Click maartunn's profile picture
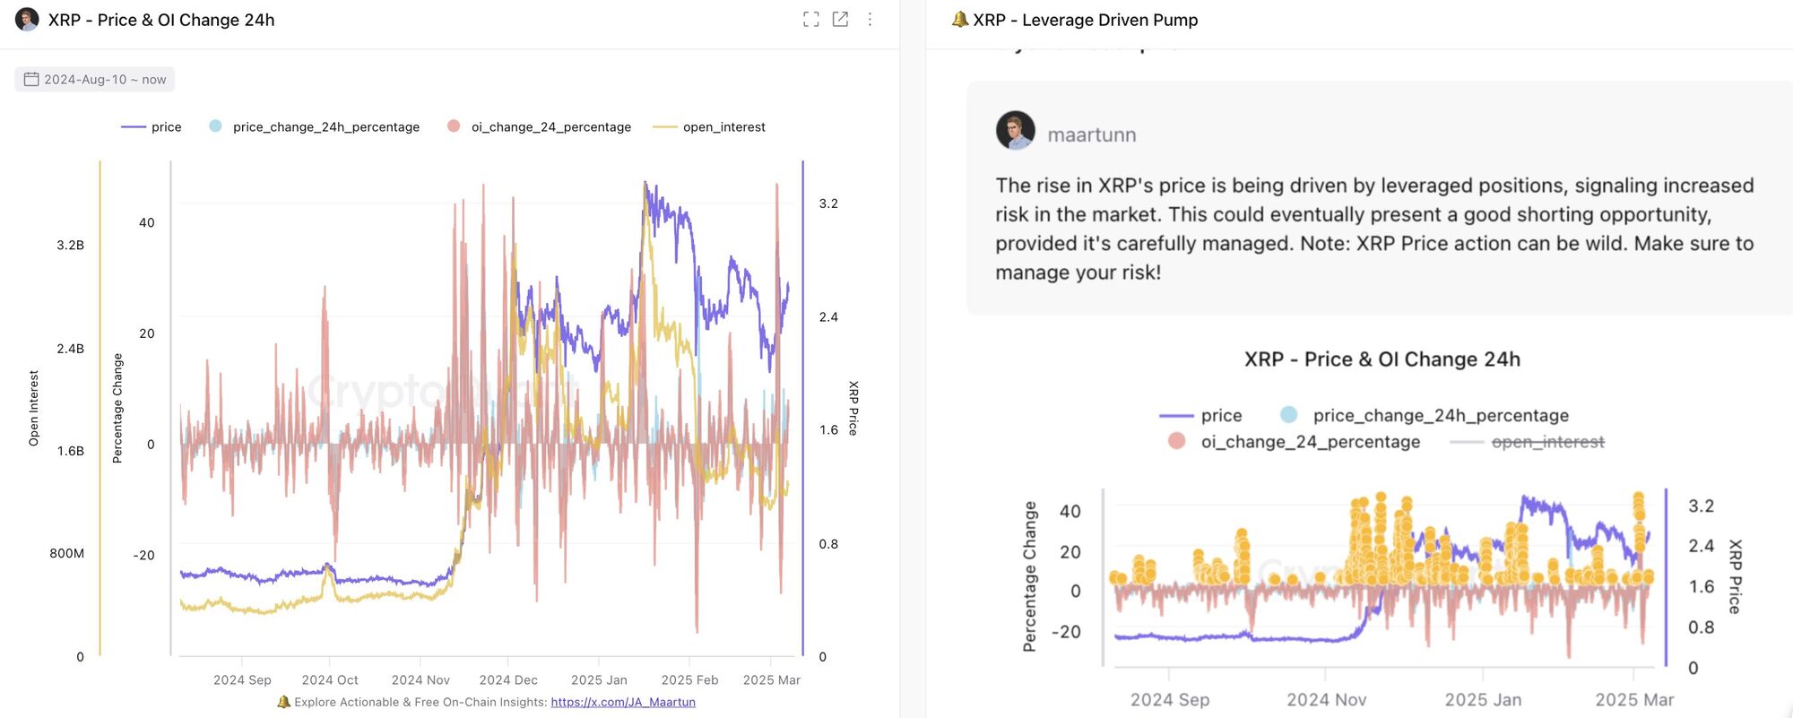The image size is (1793, 718). (x=1016, y=132)
